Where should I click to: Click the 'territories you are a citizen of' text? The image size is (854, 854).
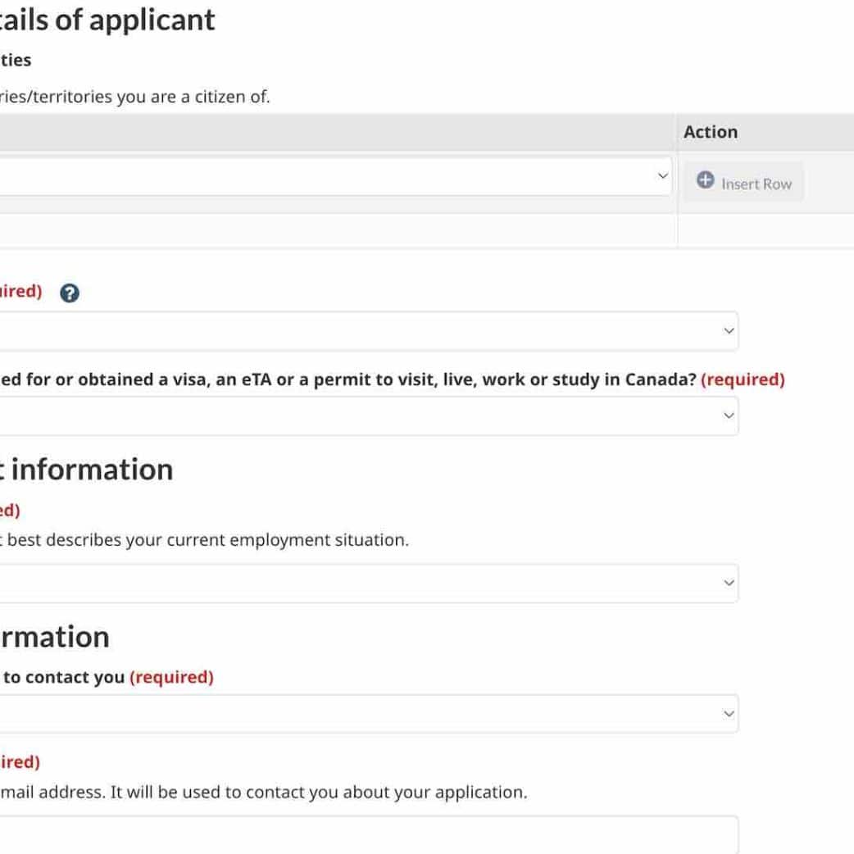(135, 97)
